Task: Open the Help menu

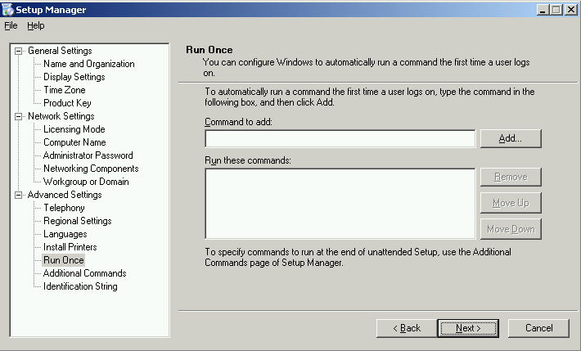Action: pyautogui.click(x=35, y=25)
